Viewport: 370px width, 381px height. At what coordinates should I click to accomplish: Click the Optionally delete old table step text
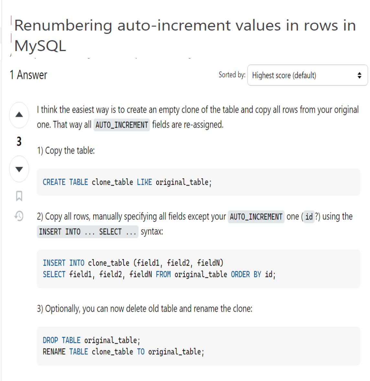click(x=145, y=309)
